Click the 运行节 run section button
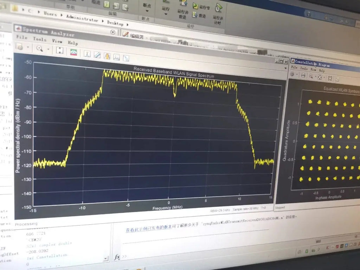The width and height of the screenshot is (360, 270). click(x=201, y=7)
